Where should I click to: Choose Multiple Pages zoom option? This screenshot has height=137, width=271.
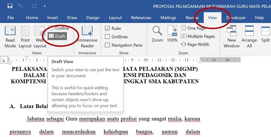pos(198,36)
